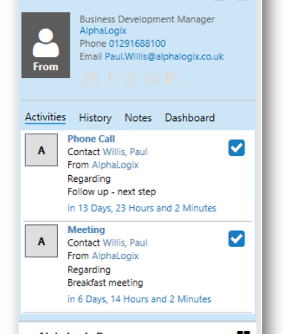The image size is (283, 334).
Task: Click the history clock-arrow icon
Action: click(131, 79)
